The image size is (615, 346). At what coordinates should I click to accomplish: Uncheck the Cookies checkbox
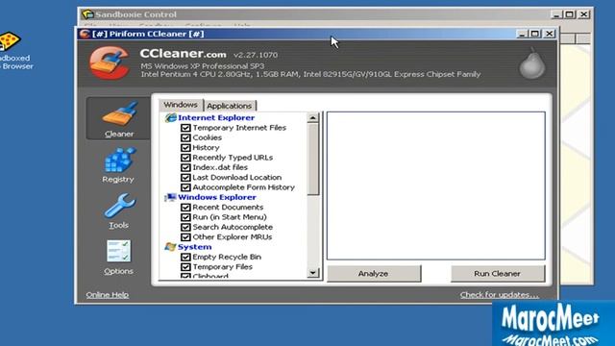[185, 137]
